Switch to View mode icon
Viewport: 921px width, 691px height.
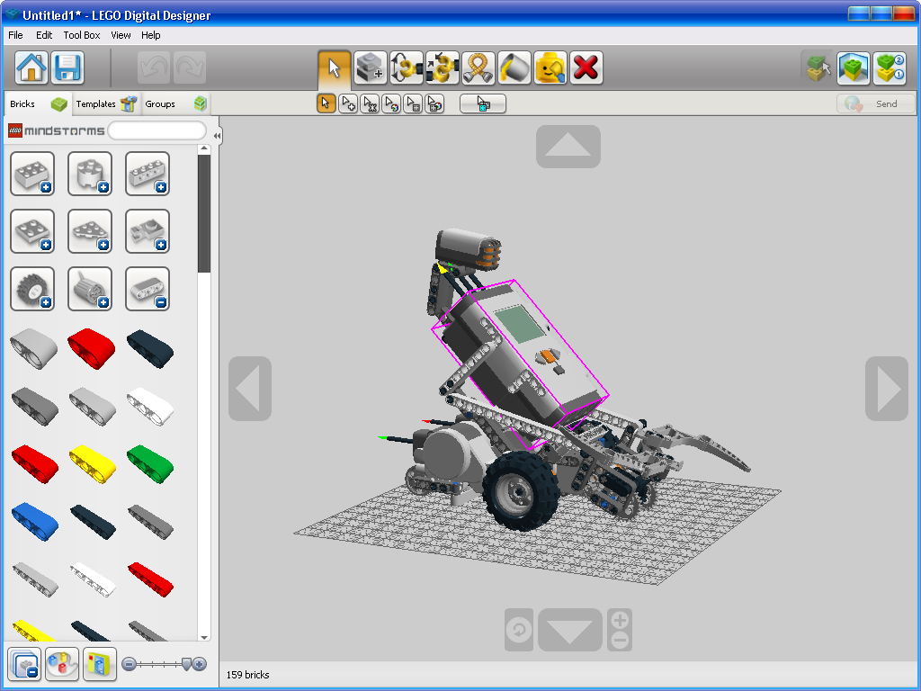click(854, 67)
